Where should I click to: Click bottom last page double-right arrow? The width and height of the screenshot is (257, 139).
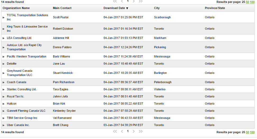(x=141, y=131)
